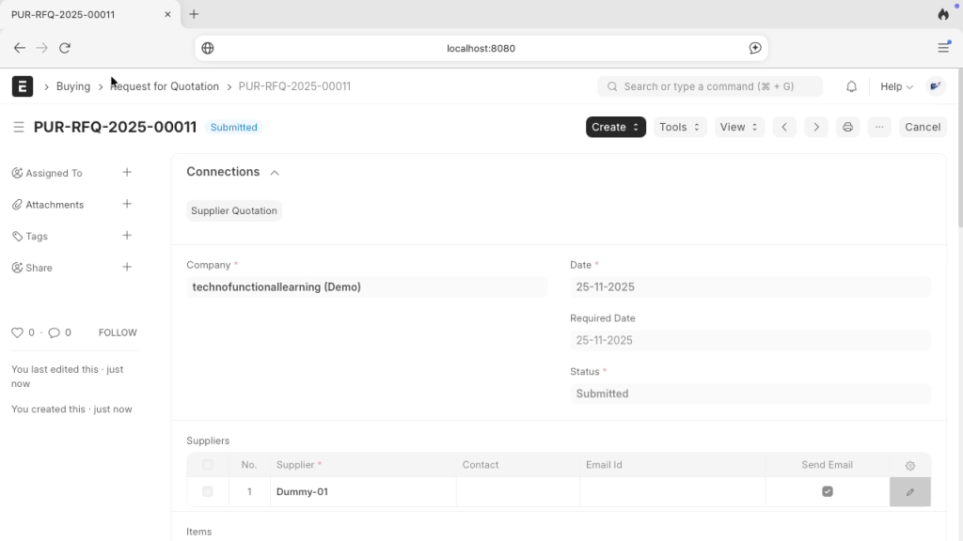Open the notifications bell
Image resolution: width=963 pixels, height=541 pixels.
click(x=851, y=86)
